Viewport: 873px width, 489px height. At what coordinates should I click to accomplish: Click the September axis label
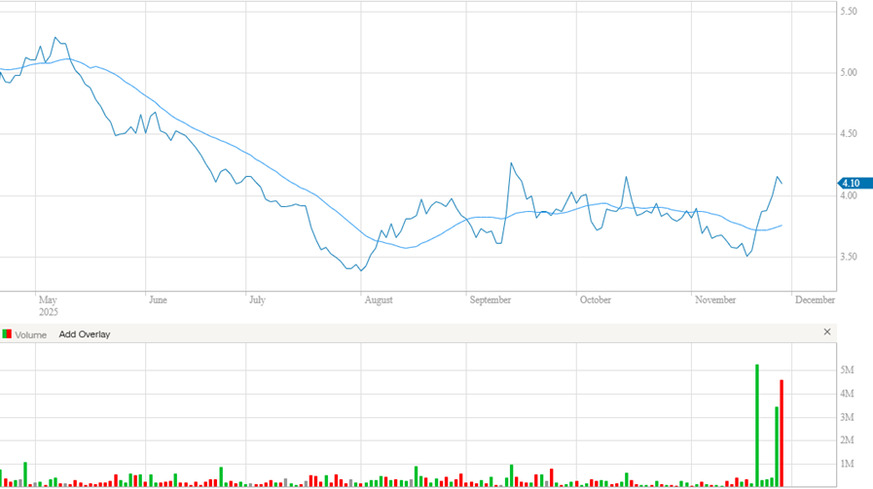[x=490, y=299]
